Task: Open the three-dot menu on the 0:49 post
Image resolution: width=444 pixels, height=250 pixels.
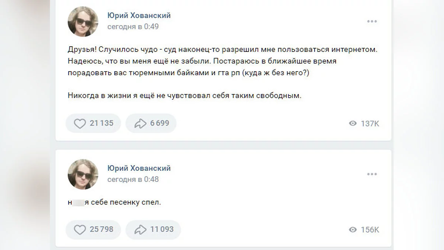Action: coord(372,21)
